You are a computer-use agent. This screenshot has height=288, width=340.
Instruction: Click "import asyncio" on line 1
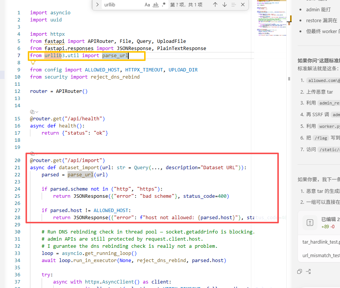[50, 13]
